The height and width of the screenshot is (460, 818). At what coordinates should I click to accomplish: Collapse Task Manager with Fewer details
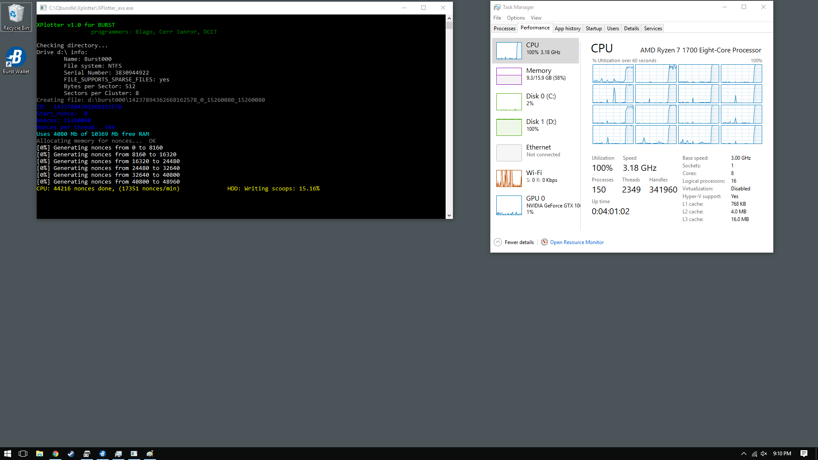point(514,242)
